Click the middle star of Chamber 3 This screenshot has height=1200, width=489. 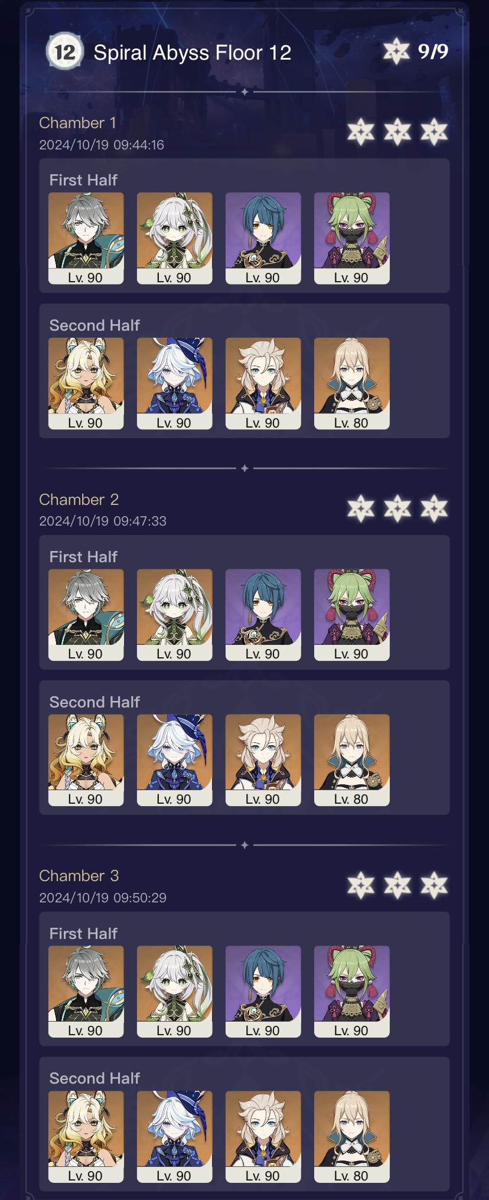[x=397, y=885]
